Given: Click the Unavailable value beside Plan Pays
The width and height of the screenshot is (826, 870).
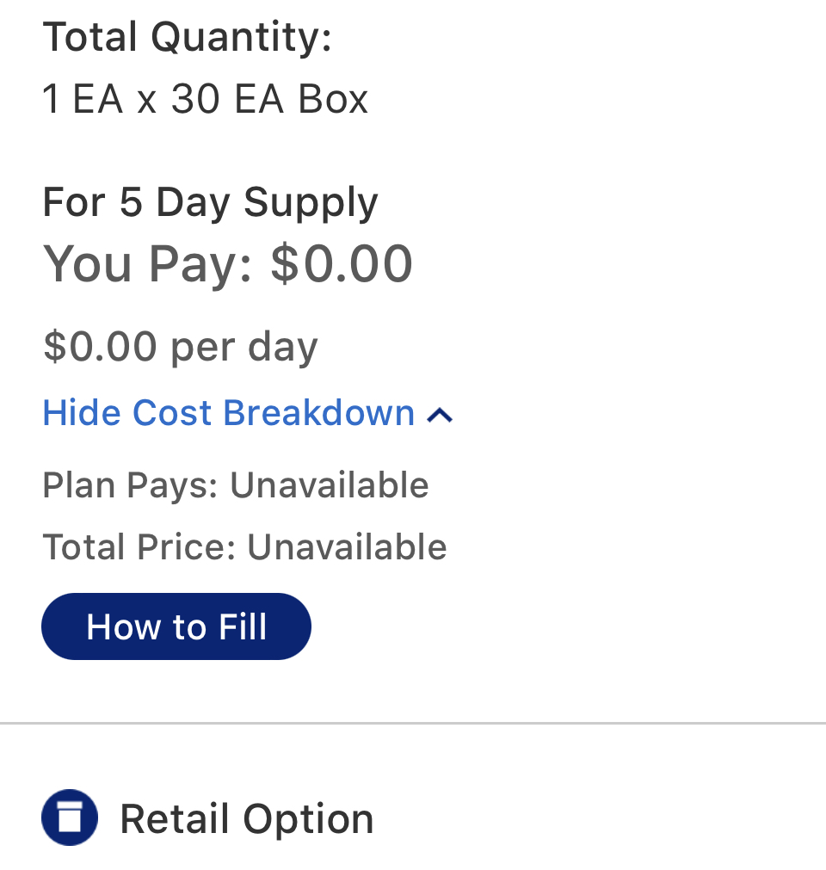Looking at the screenshot, I should (330, 485).
